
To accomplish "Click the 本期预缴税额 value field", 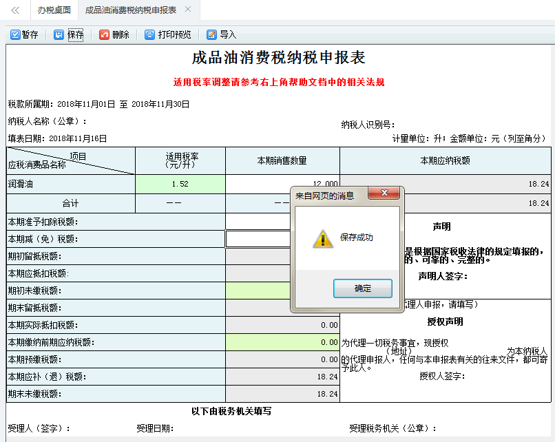I will [282, 359].
